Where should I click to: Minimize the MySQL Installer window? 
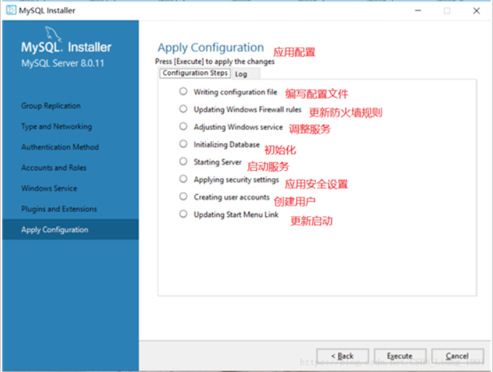[x=418, y=11]
